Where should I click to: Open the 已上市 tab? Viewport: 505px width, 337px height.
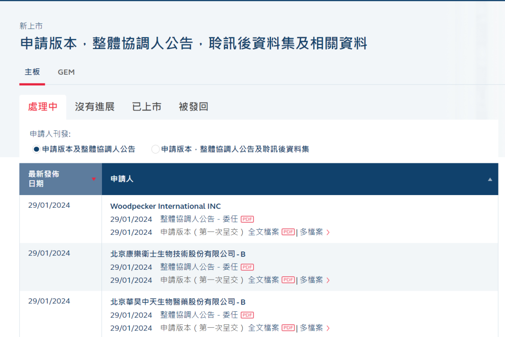[146, 107]
